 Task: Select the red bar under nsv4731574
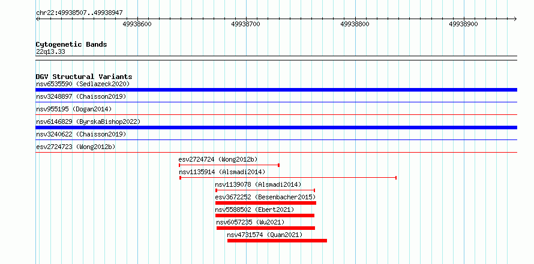click(277, 241)
